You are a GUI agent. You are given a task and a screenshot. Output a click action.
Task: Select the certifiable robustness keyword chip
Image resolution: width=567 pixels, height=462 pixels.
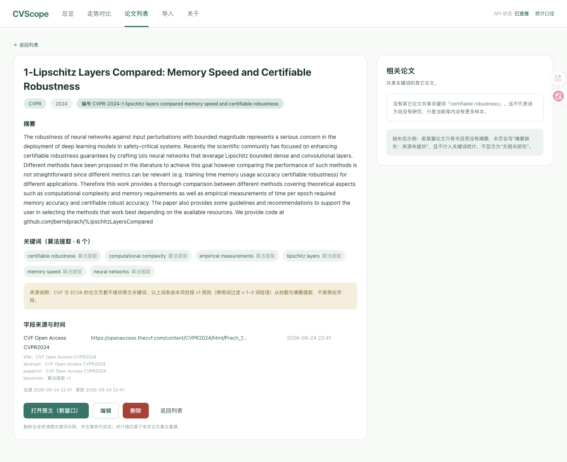click(x=62, y=256)
